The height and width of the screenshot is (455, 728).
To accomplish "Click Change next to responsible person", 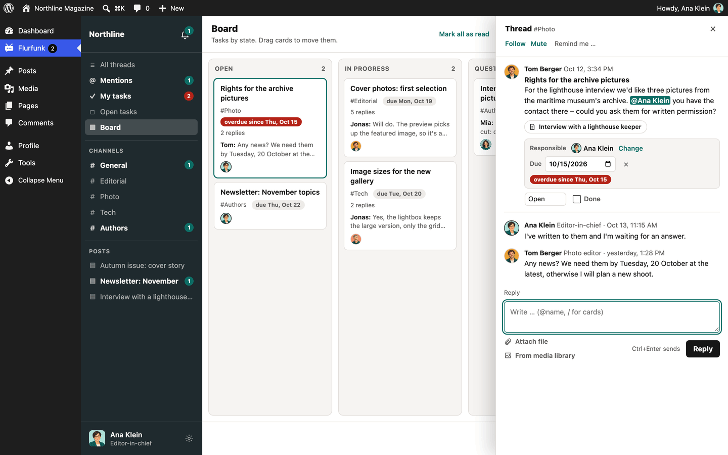I will (x=630, y=148).
